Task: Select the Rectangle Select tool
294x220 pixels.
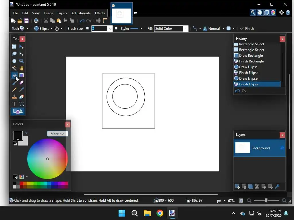Action: 14,47
